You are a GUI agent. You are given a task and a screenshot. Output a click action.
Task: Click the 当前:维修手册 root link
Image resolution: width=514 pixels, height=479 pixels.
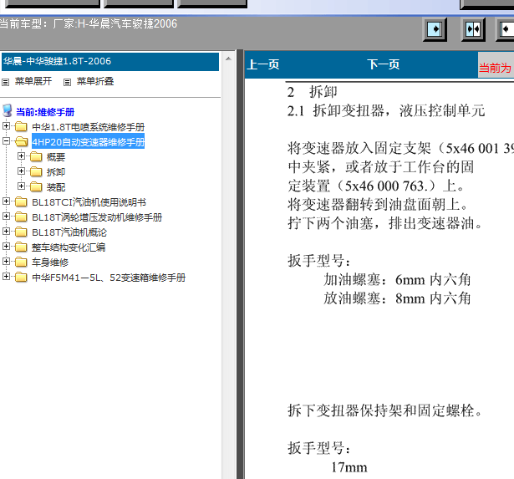tap(45, 112)
